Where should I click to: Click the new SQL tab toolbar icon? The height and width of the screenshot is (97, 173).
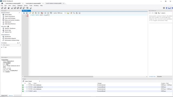coord(2,8)
